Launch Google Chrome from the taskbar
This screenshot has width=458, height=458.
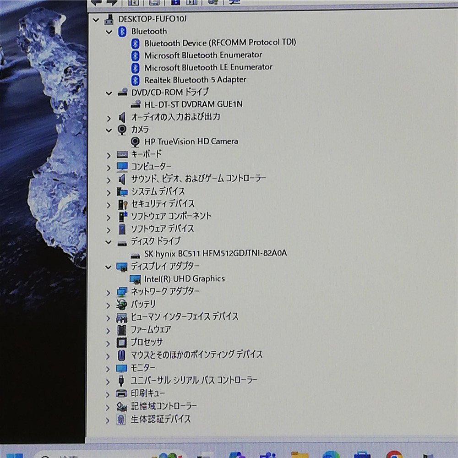(394, 456)
